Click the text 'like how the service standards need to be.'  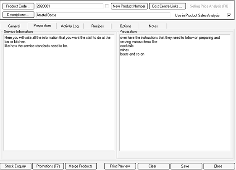(x=36, y=46)
